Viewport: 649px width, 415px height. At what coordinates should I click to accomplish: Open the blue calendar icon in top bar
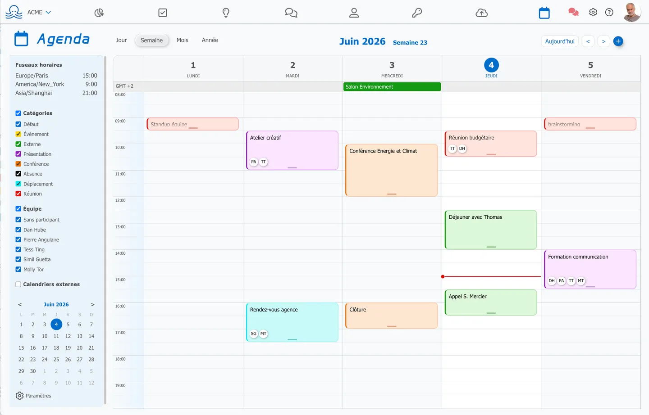click(x=544, y=13)
